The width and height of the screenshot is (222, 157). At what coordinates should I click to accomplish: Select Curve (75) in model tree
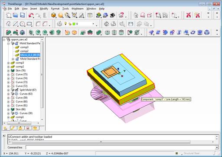tap(22, 74)
